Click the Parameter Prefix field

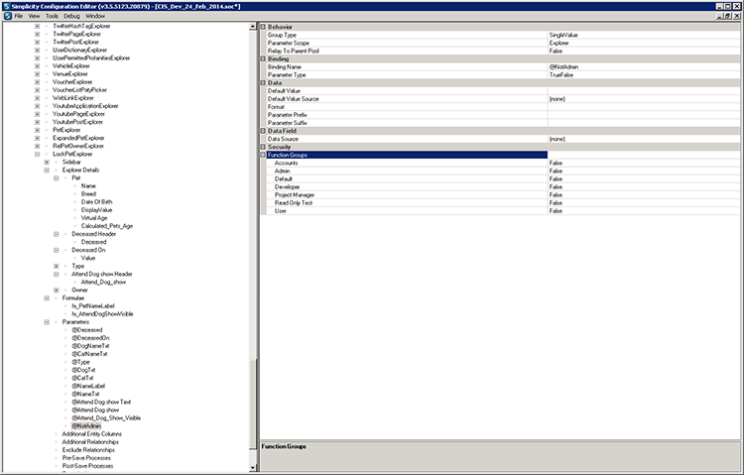644,115
